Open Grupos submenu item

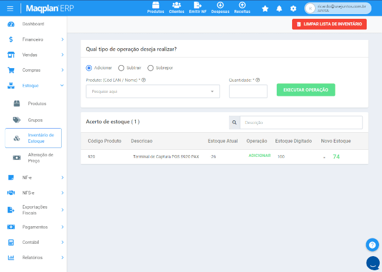35,120
